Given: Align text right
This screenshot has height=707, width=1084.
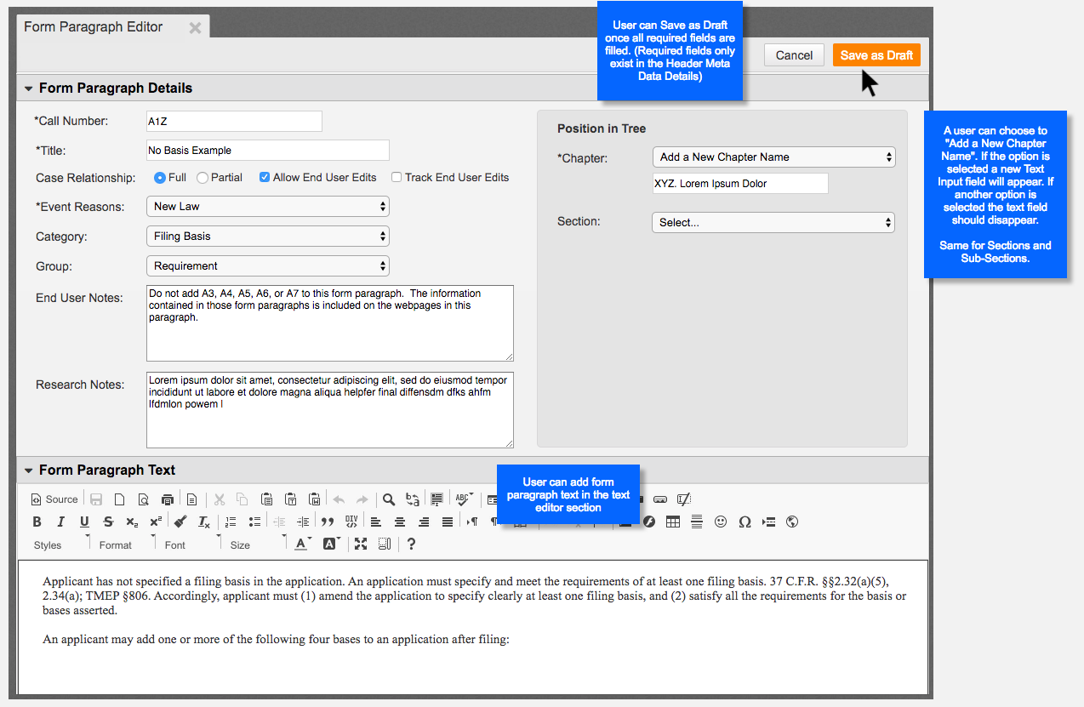Looking at the screenshot, I should 423,522.
